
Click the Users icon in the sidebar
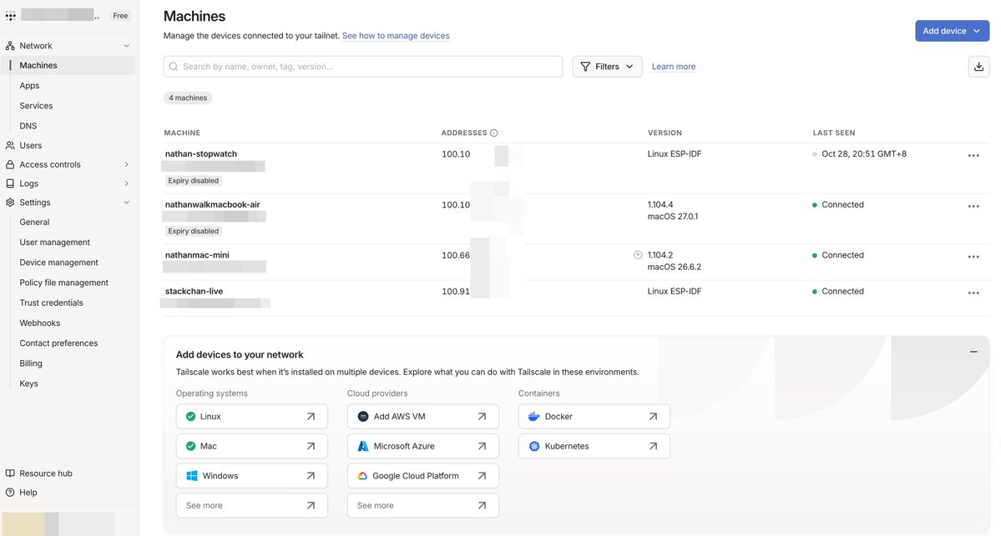[x=9, y=145]
